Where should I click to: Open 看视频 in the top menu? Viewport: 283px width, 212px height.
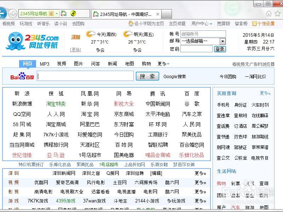click(x=8, y=24)
